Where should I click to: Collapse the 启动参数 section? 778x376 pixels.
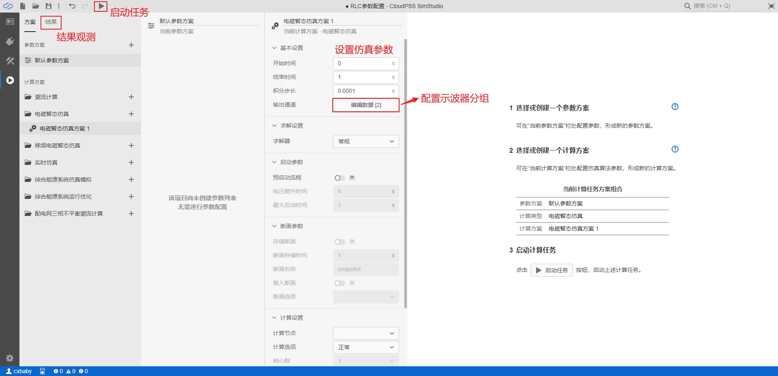click(274, 162)
